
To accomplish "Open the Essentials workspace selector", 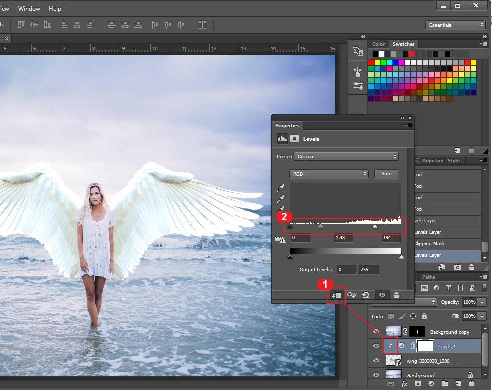I will [x=455, y=24].
